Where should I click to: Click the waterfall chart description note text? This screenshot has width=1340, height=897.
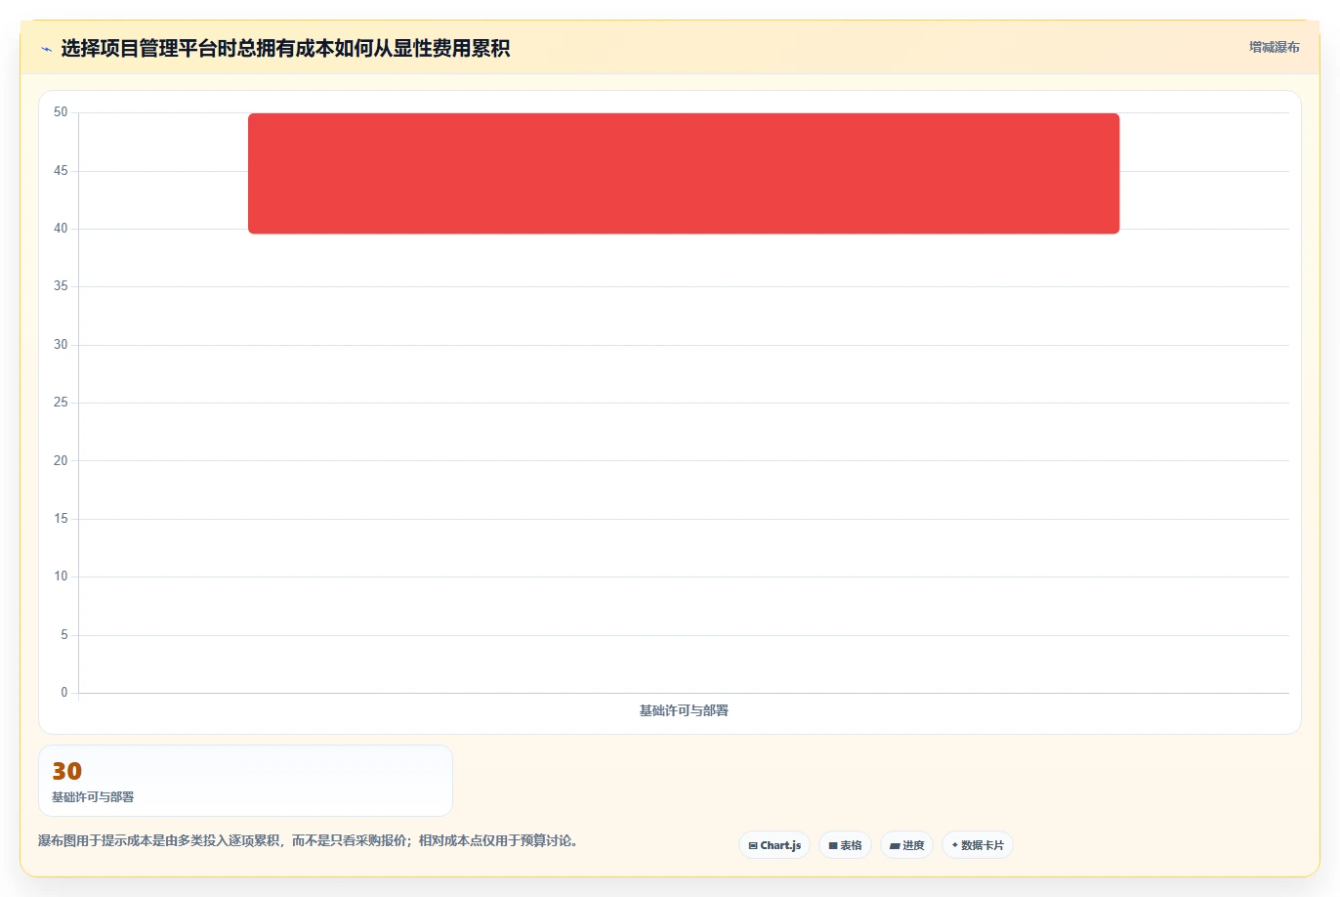[x=308, y=840]
